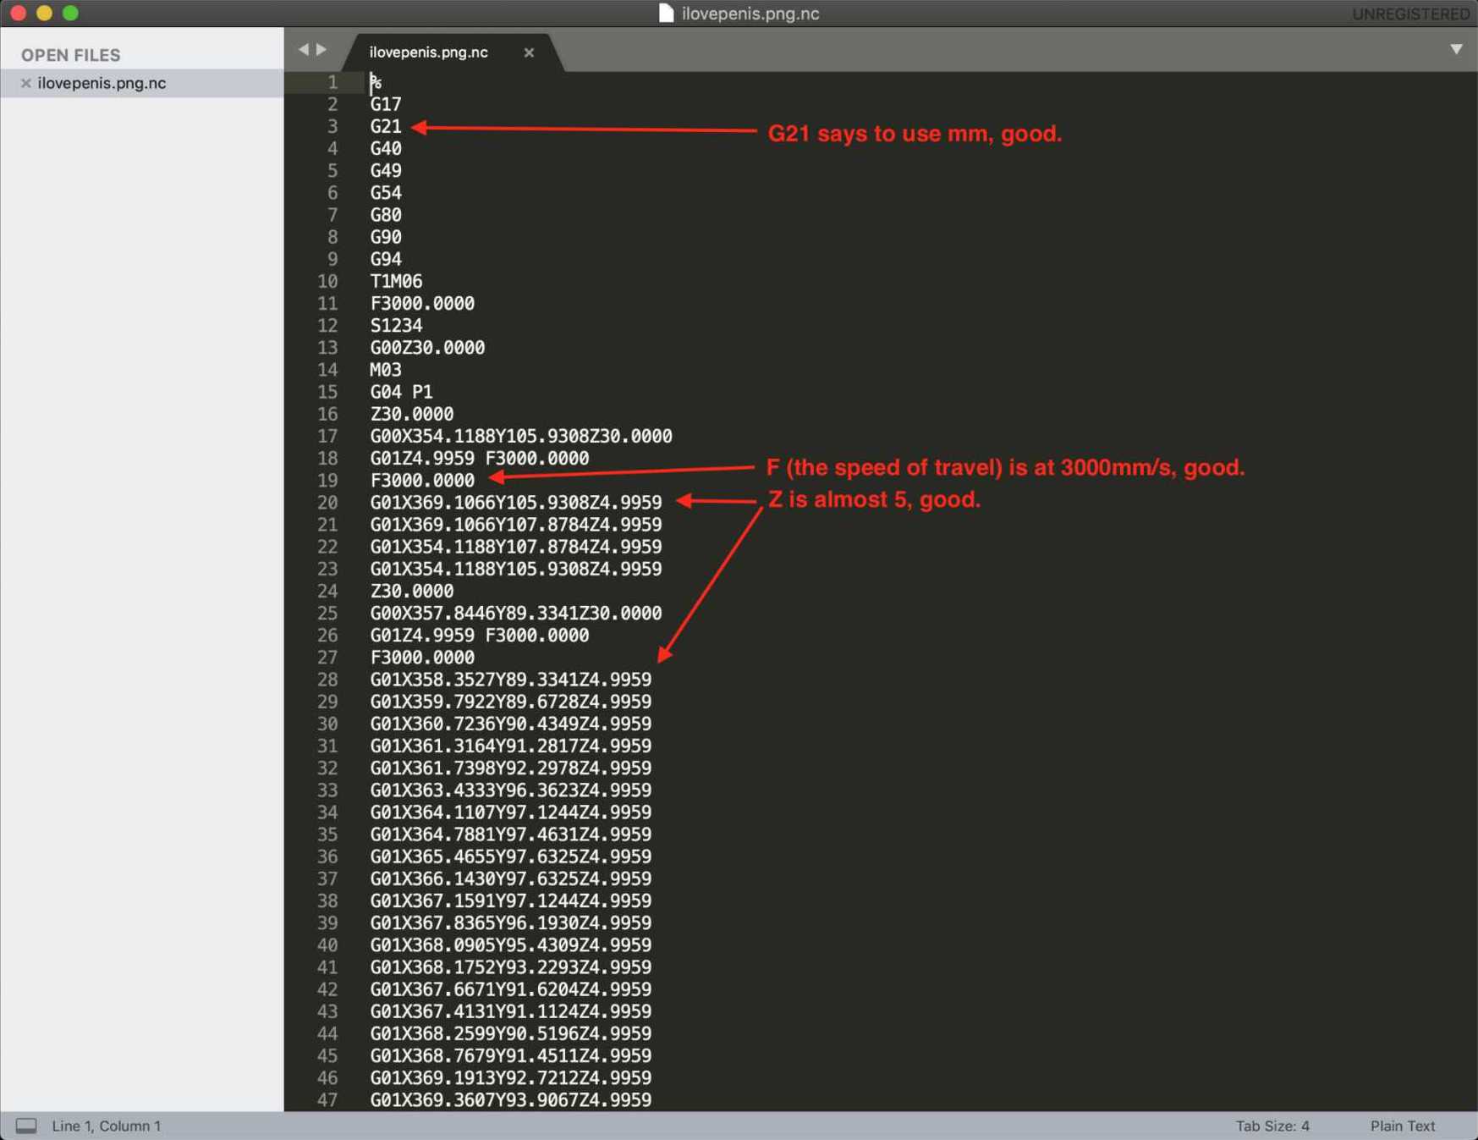Click line G01X368.7679Y91.4511Z4.9959
This screenshot has width=1478, height=1140.
pos(511,1055)
